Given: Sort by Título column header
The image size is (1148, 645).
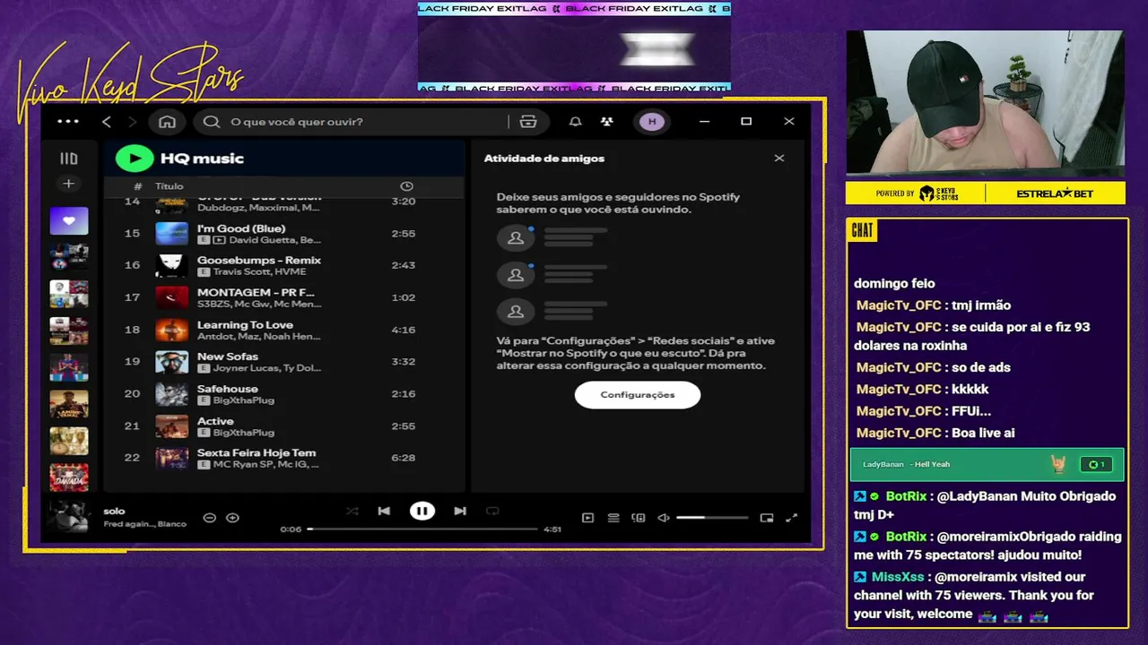Looking at the screenshot, I should point(169,186).
